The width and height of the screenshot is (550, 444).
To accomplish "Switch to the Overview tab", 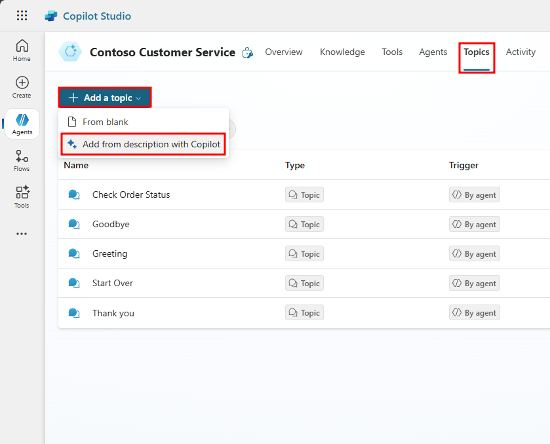I will 283,52.
